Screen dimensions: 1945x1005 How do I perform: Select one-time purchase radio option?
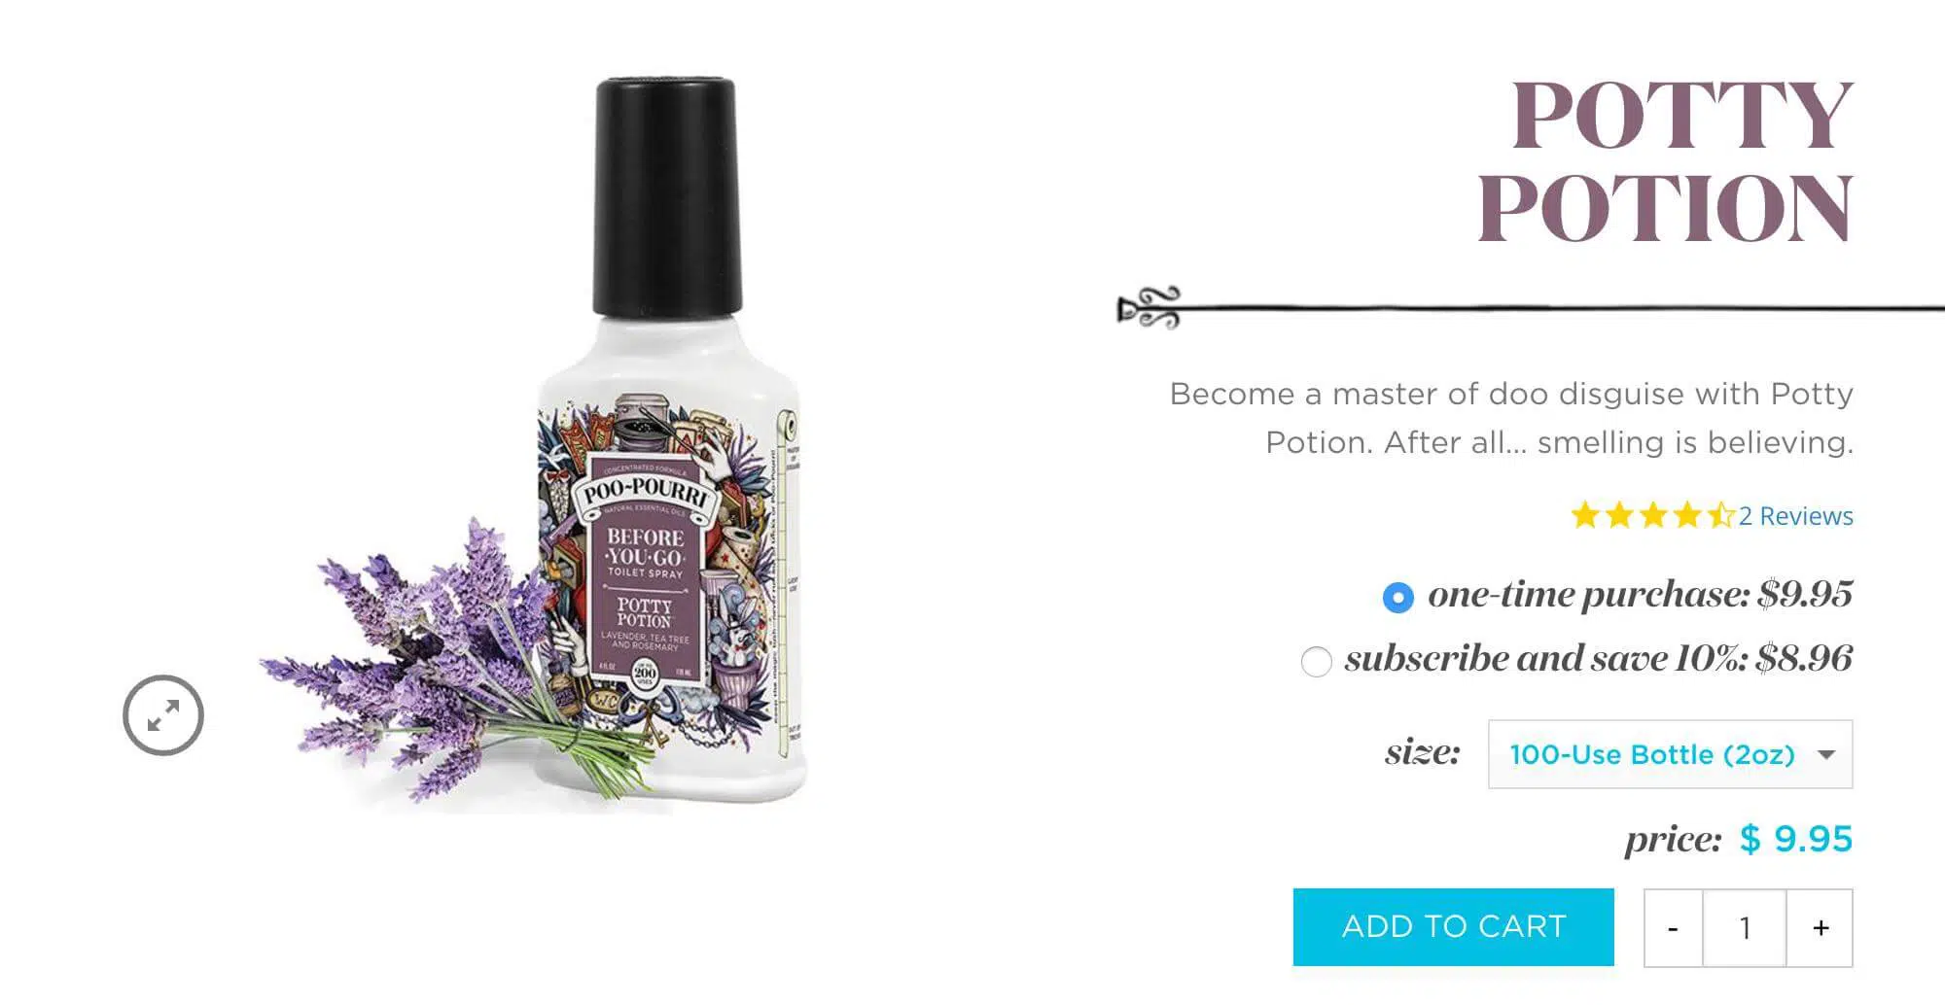[x=1397, y=597]
